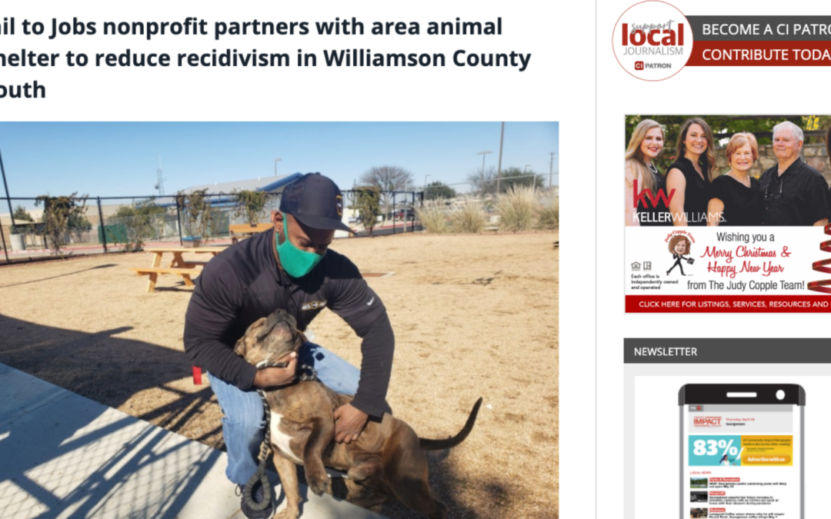The height and width of the screenshot is (519, 831).
Task: Open the newsletter phone preview image
Action: [x=742, y=451]
